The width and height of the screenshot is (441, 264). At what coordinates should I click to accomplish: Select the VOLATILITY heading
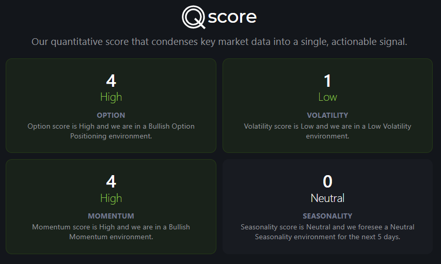327,115
